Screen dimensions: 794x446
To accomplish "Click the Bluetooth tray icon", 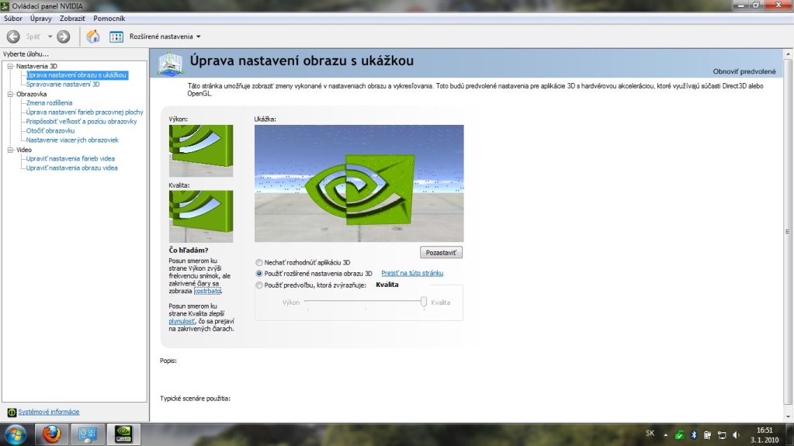I will click(x=694, y=435).
